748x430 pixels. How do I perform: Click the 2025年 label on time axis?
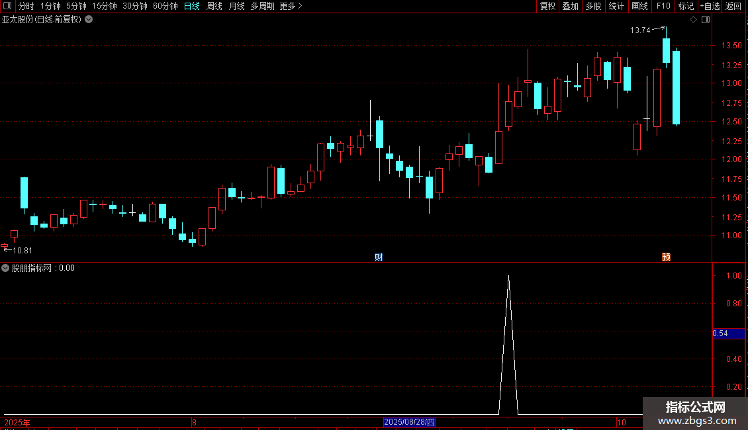click(x=17, y=422)
